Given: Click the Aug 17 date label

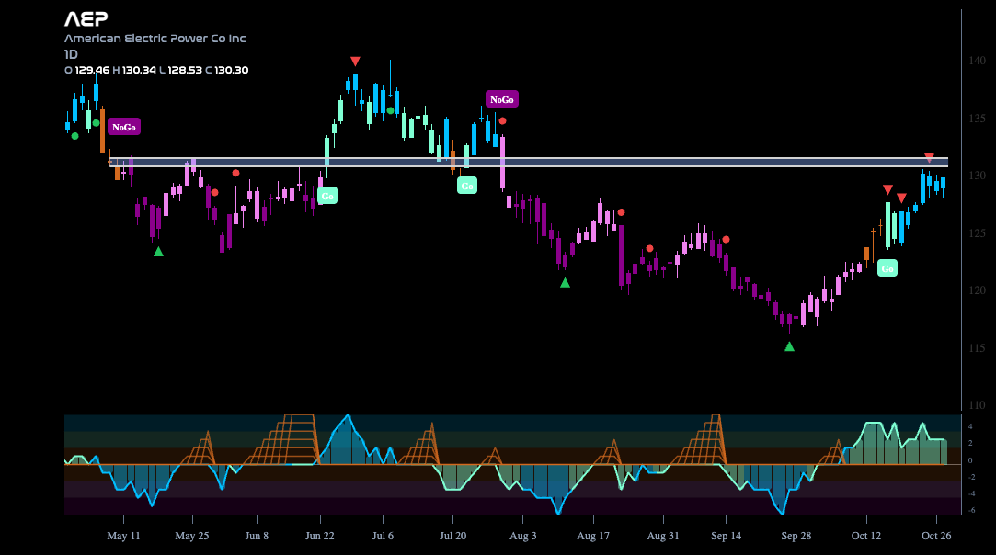Looking at the screenshot, I should [593, 536].
